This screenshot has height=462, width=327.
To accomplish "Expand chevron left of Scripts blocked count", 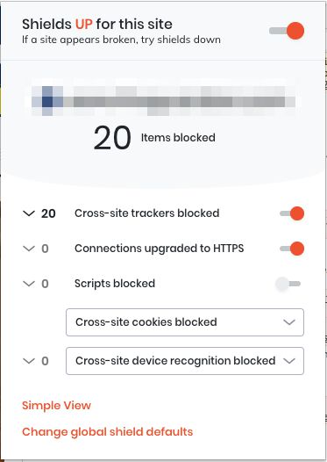I will [x=29, y=284].
